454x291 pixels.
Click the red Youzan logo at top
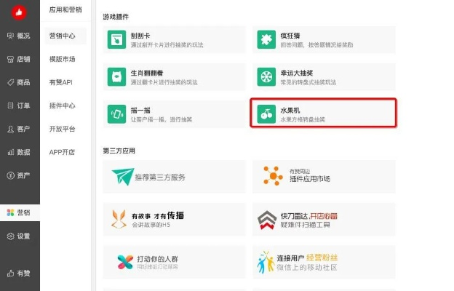19,12
